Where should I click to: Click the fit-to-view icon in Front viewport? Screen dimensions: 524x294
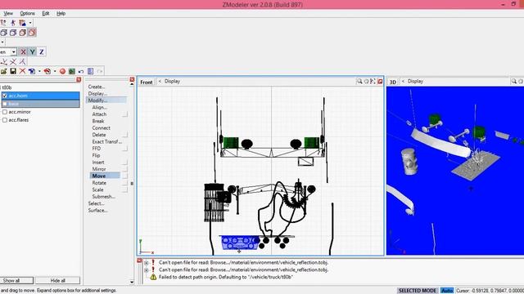tap(373, 82)
